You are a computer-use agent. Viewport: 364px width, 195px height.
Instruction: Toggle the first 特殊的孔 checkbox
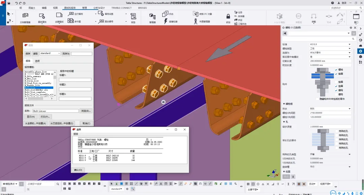(x=337, y=131)
